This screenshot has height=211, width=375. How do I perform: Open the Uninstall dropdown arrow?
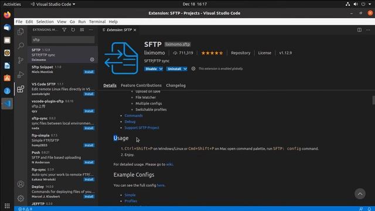tap(185, 69)
